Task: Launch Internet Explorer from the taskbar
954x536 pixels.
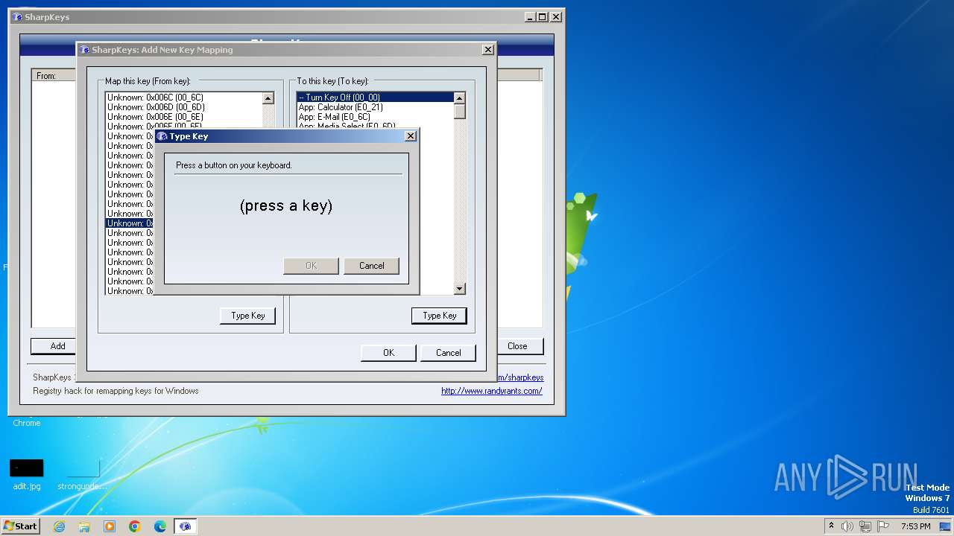Action: click(x=59, y=526)
